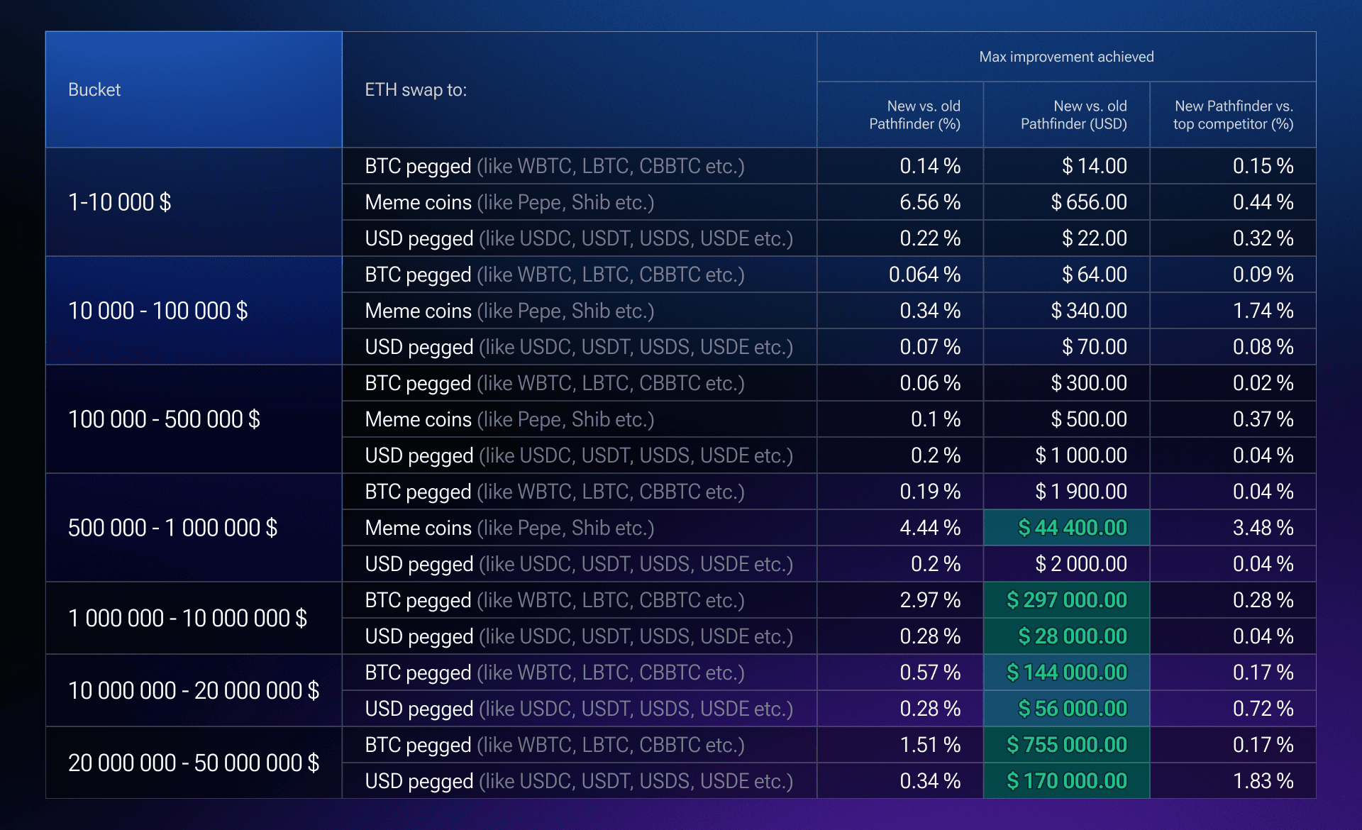Click the 1.83 % competitor value
The width and height of the screenshot is (1362, 830).
pos(1263,781)
